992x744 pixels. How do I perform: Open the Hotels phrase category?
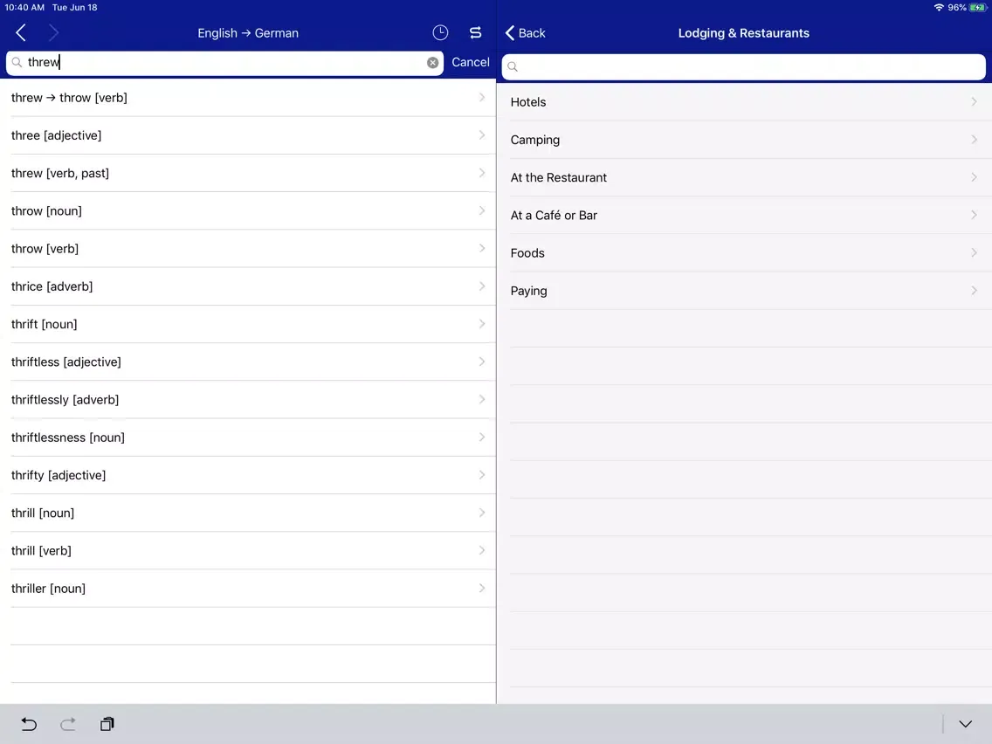[745, 102]
